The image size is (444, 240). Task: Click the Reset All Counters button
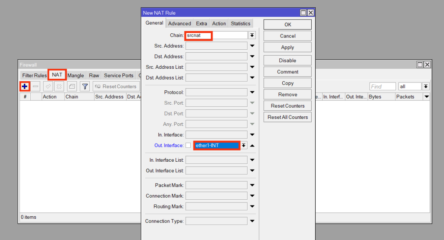(x=287, y=117)
